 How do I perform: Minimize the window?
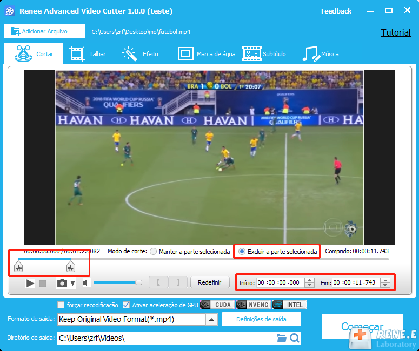(370, 11)
